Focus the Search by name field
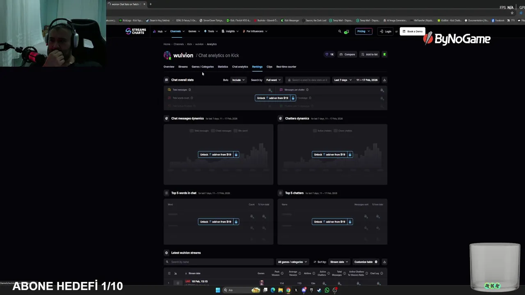 coord(219,262)
